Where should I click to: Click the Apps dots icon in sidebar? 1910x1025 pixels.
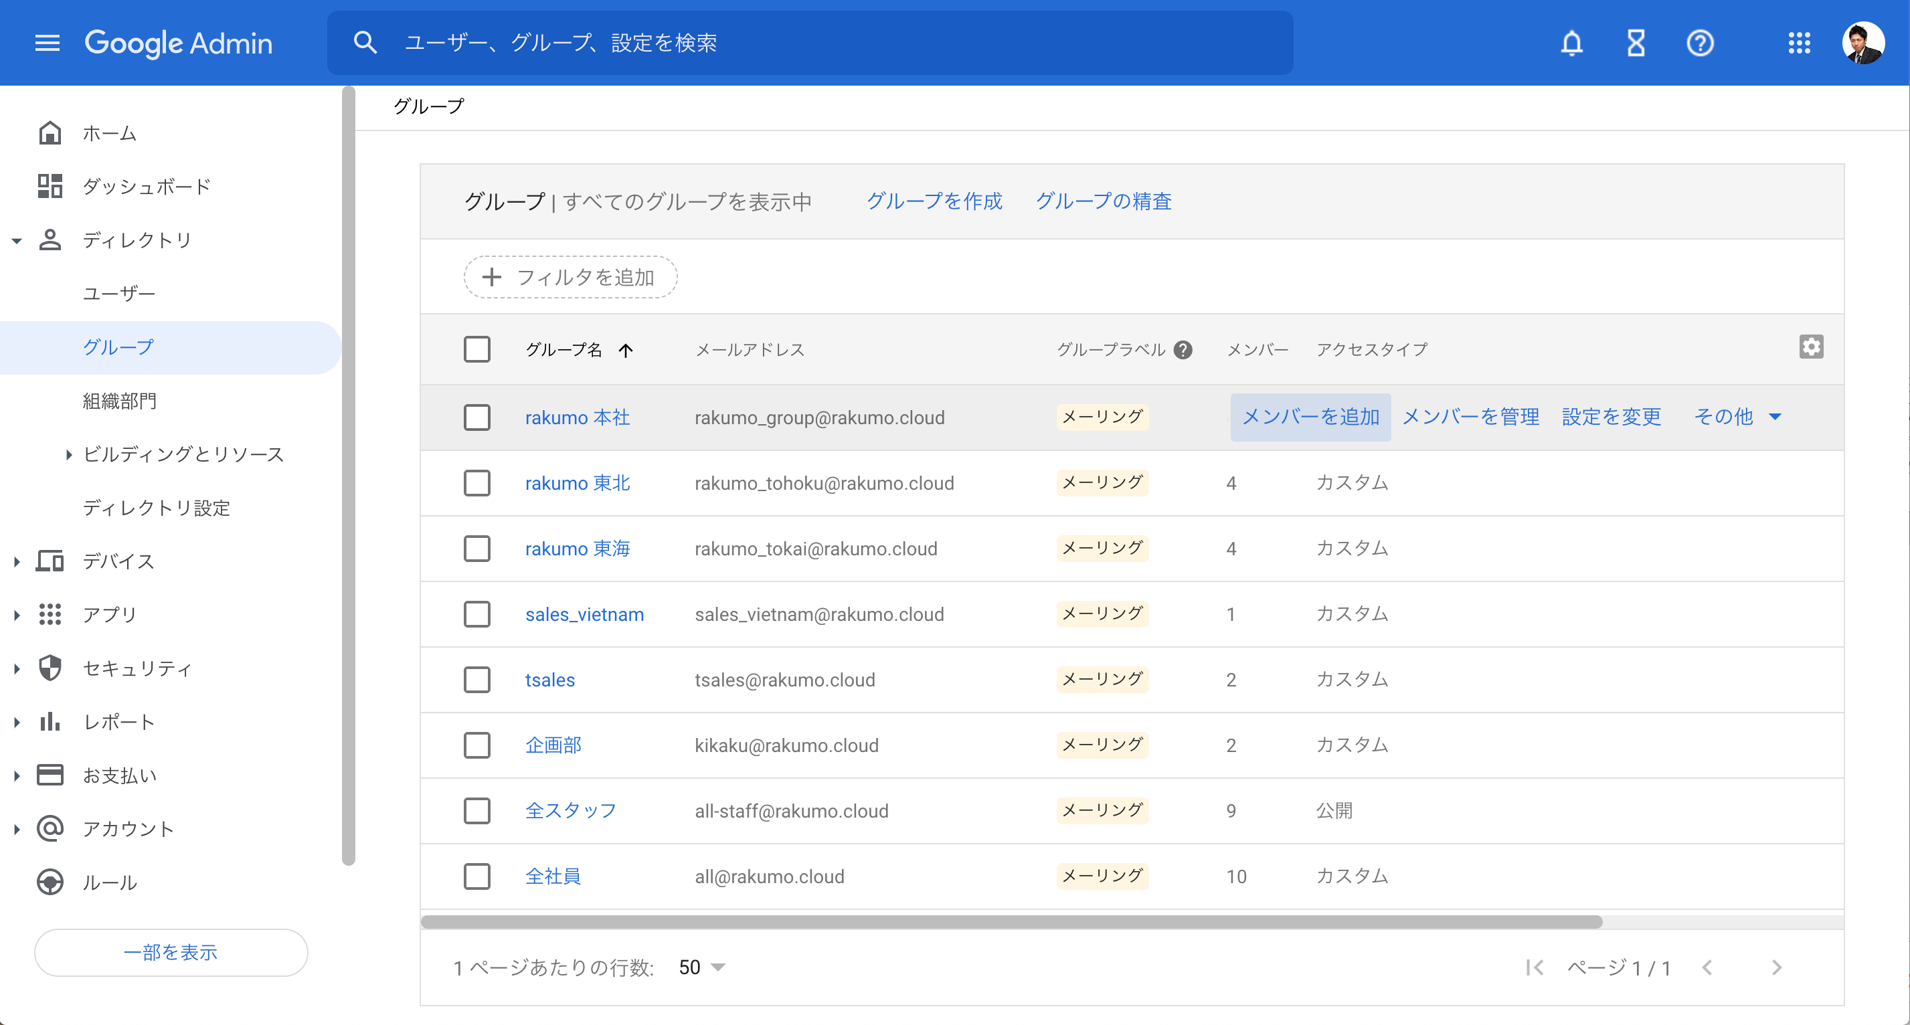[50, 614]
